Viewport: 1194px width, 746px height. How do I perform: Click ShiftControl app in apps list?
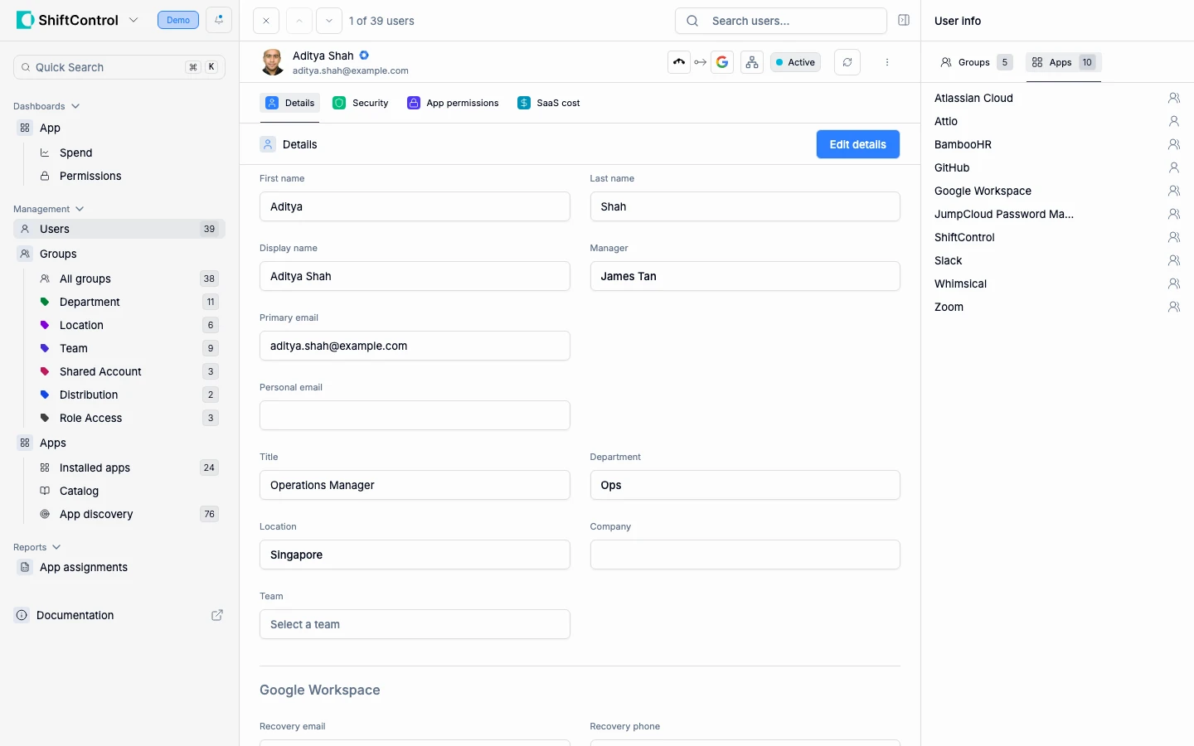tap(1057, 237)
